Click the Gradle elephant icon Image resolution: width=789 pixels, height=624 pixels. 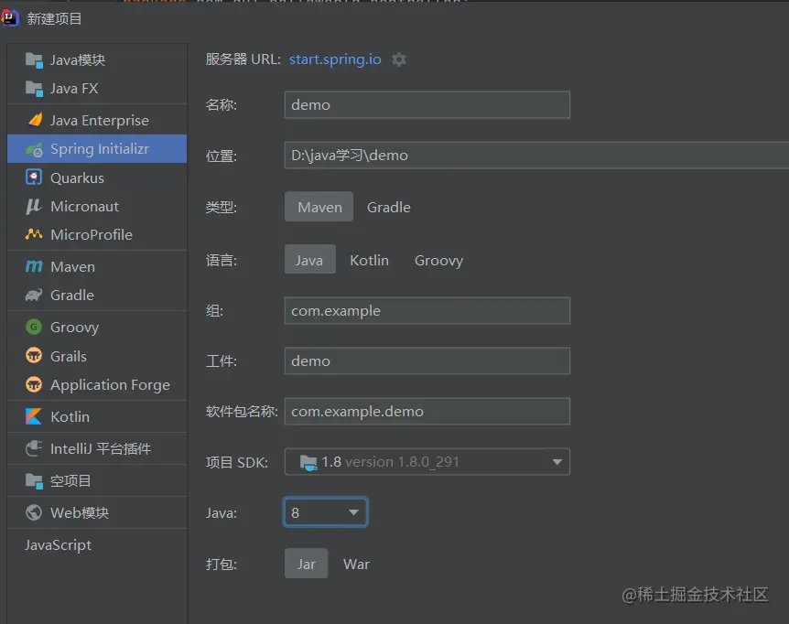[34, 296]
